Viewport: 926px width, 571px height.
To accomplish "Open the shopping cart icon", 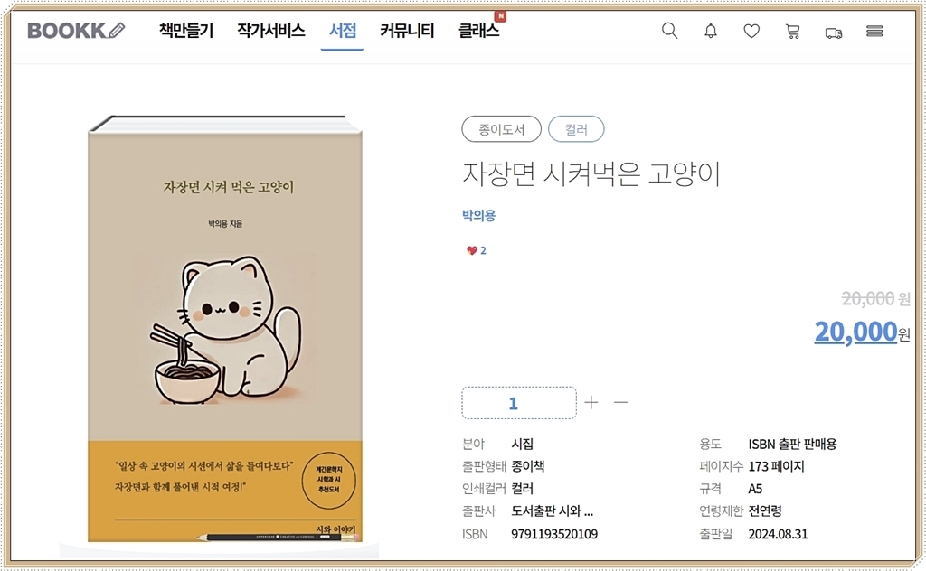I will [792, 32].
